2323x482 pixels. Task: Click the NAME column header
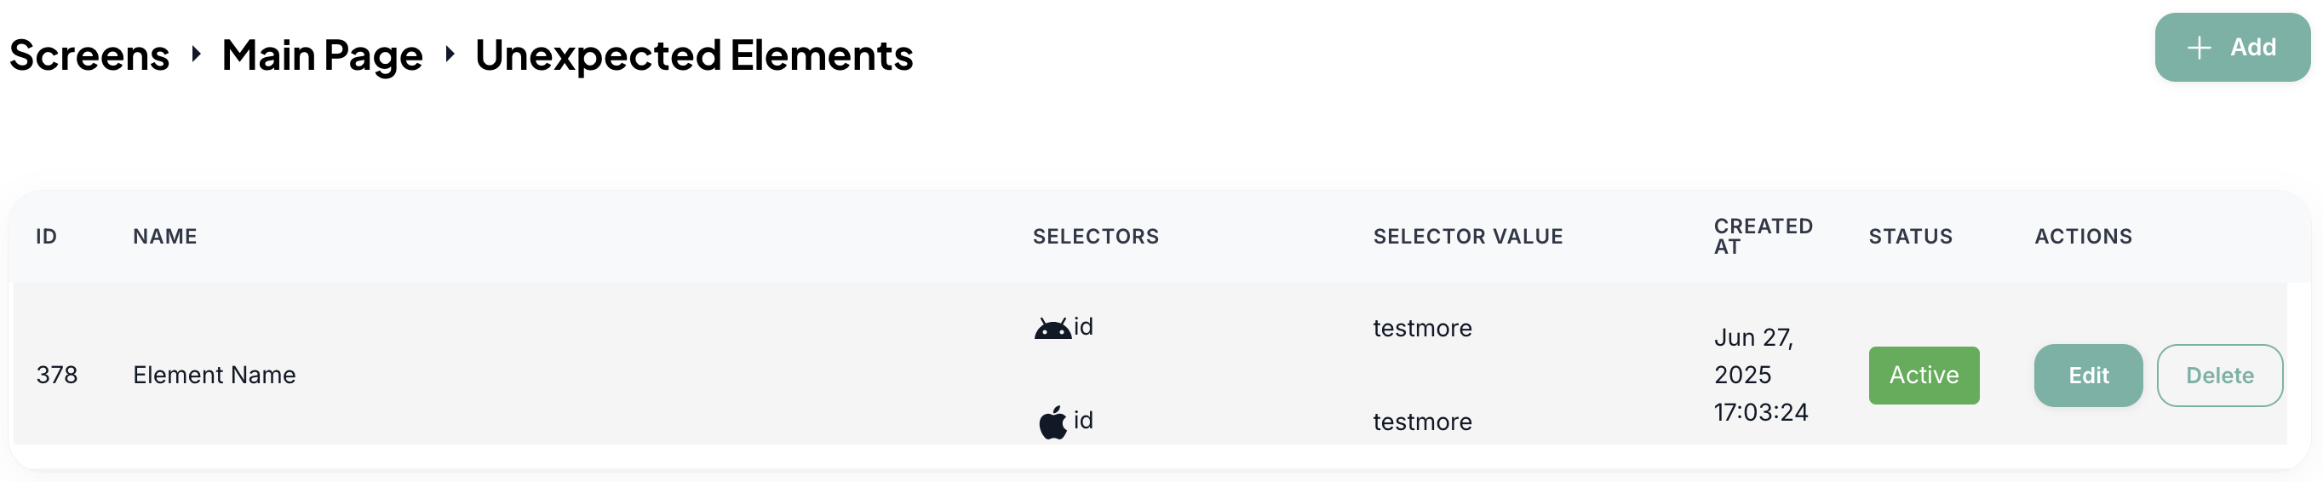[x=165, y=237]
